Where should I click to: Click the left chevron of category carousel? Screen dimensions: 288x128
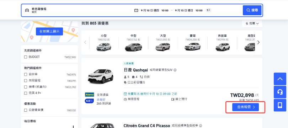tap(85, 42)
